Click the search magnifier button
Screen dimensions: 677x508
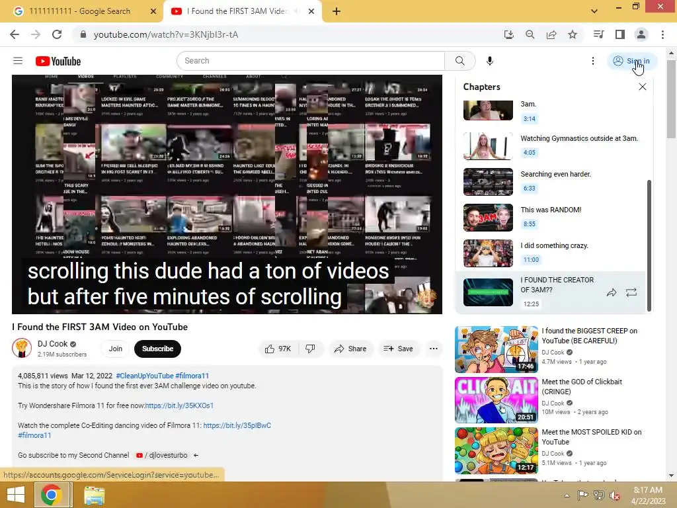tap(460, 61)
